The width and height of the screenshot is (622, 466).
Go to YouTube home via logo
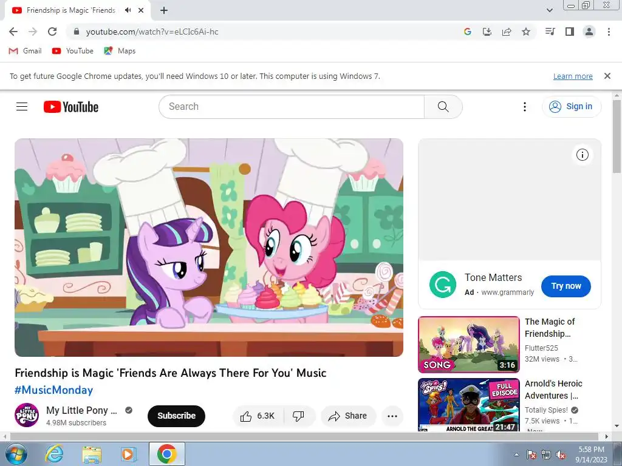[x=71, y=107]
